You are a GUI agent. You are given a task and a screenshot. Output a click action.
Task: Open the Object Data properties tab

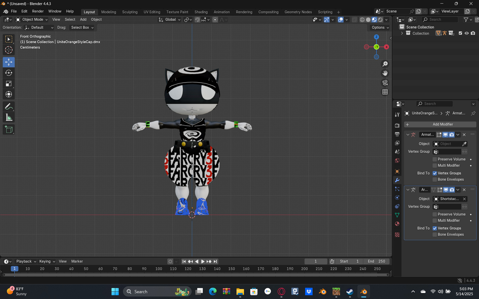pos(397,215)
